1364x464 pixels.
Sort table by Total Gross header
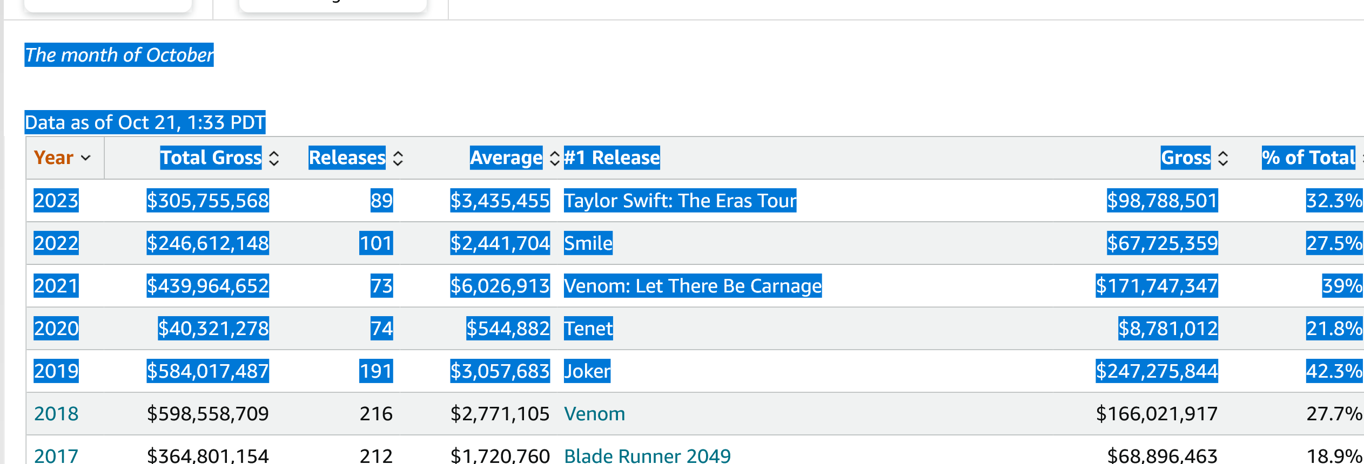211,158
